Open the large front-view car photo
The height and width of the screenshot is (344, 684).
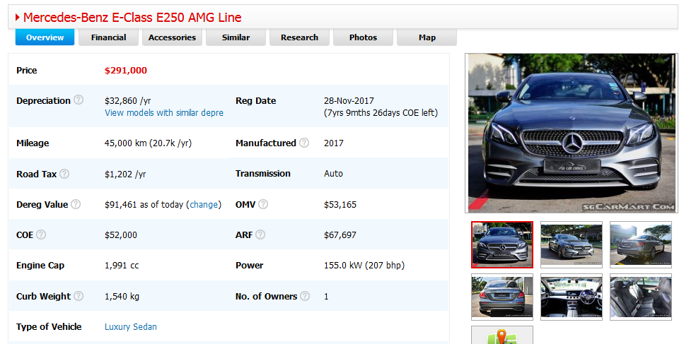pyautogui.click(x=572, y=134)
